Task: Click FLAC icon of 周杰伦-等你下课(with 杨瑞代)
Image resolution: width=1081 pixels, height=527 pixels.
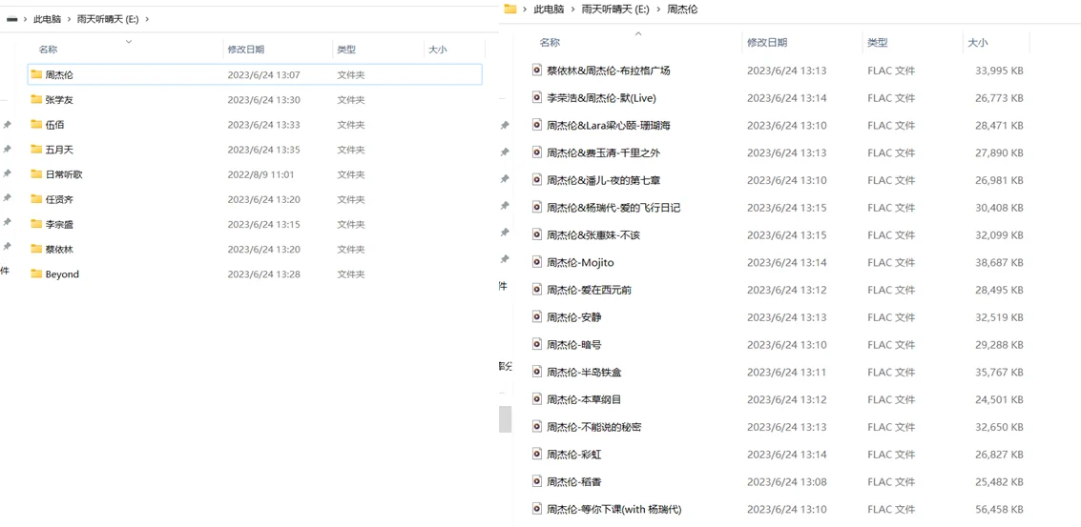Action: (537, 508)
